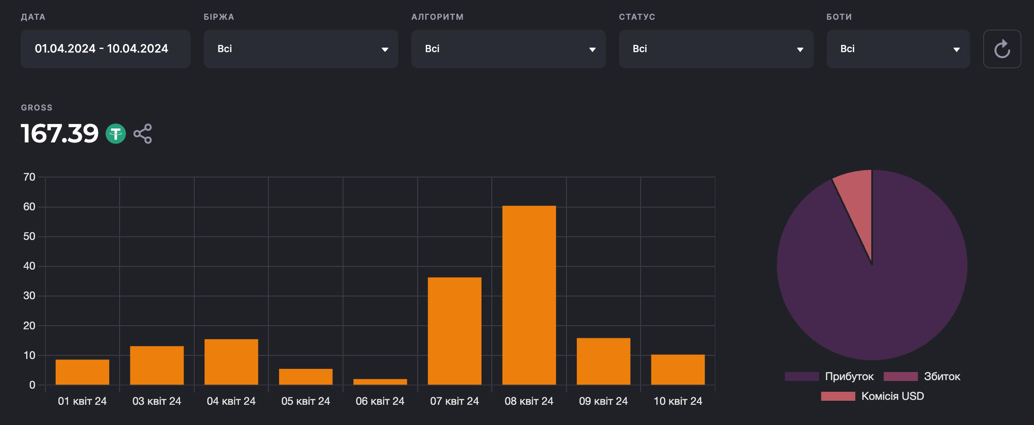The height and width of the screenshot is (425, 1034).
Task: Click the БІРЖА filter label
Action: (219, 17)
